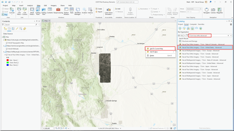This screenshot has width=234, height=131.
Task: Select List By Editing in Contents
Action: point(17,29)
